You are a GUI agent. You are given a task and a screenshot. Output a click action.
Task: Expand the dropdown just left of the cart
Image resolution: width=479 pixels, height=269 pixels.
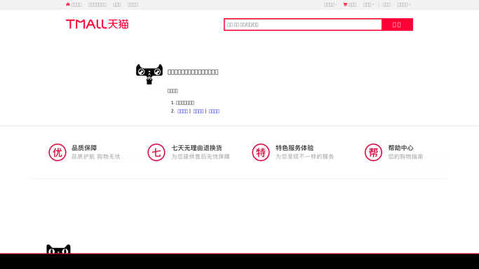(330, 5)
